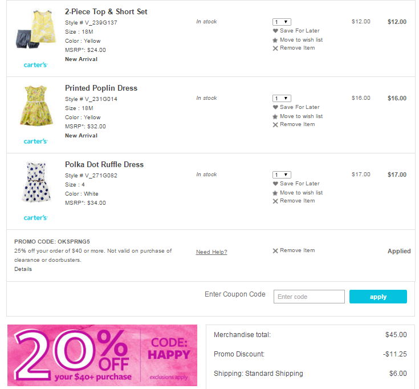Click X icon next to promo code
The image size is (419, 389).
point(275,250)
